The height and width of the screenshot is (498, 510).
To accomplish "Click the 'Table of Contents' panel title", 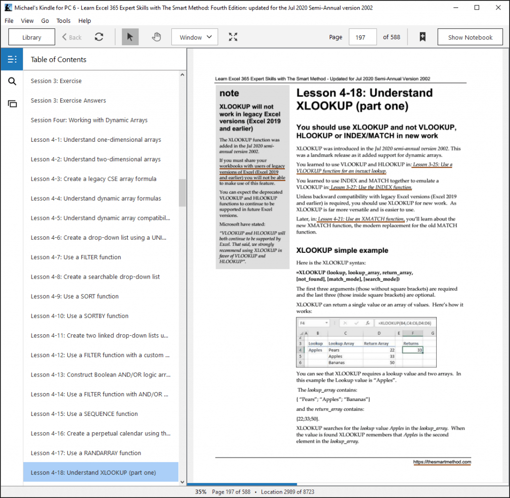I will click(59, 59).
